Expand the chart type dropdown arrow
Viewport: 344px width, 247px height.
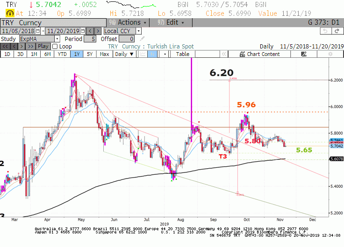(x=165, y=54)
